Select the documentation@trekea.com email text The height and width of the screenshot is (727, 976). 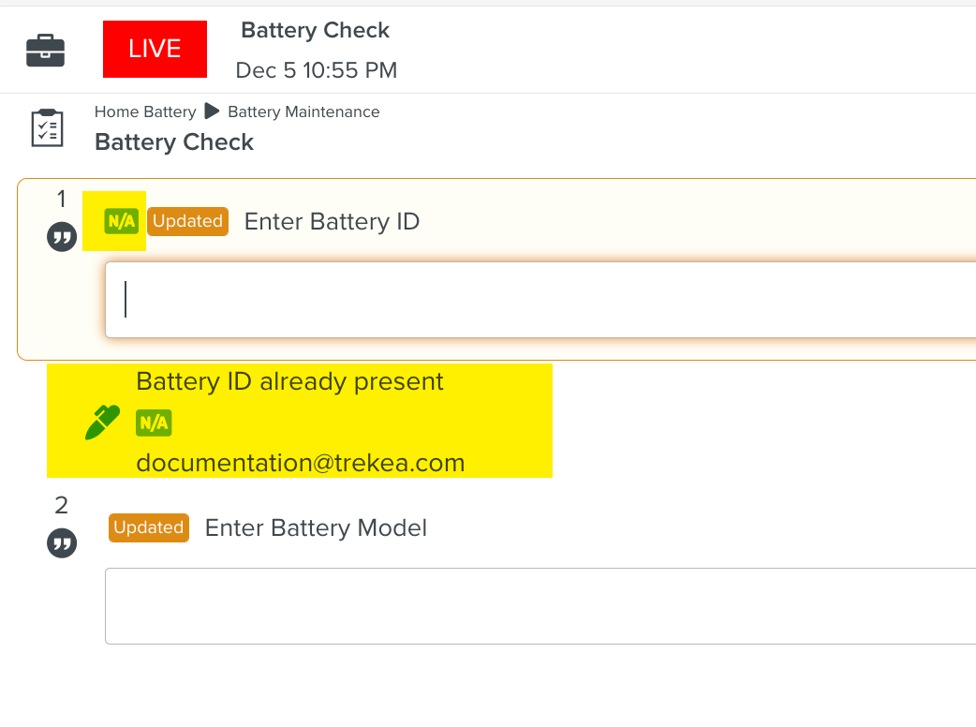pos(300,462)
